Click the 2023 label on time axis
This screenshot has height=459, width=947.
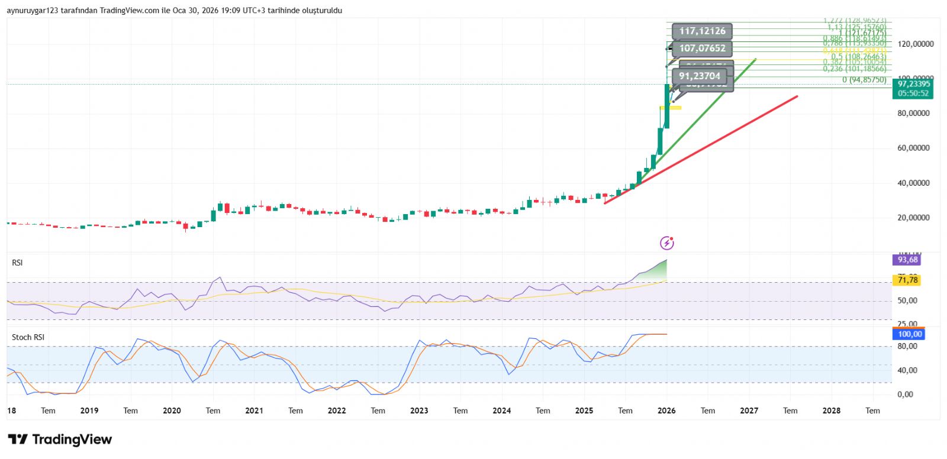tap(419, 410)
